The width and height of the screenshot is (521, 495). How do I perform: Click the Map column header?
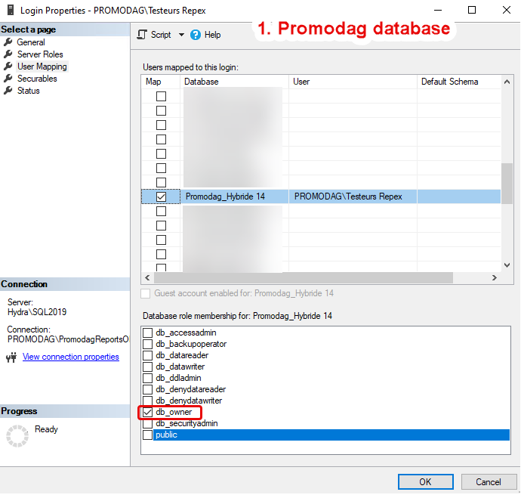point(161,82)
